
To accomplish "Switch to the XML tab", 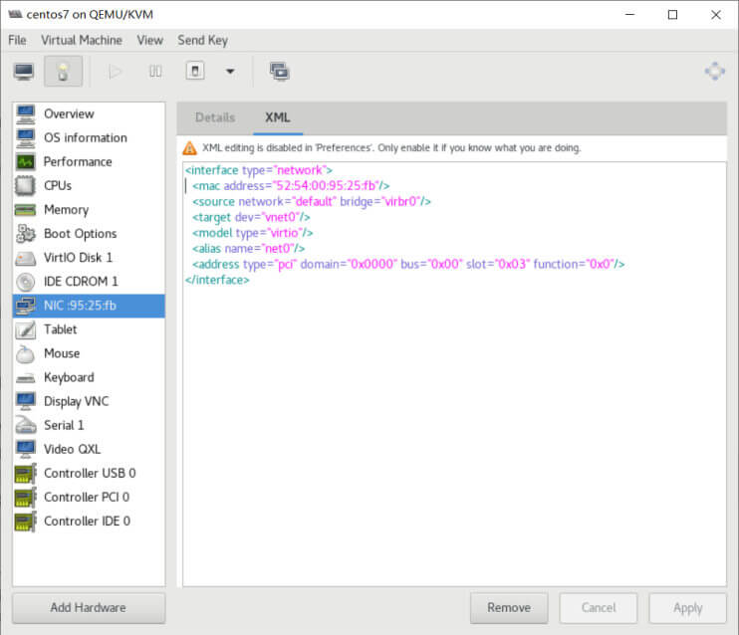I will pos(278,117).
